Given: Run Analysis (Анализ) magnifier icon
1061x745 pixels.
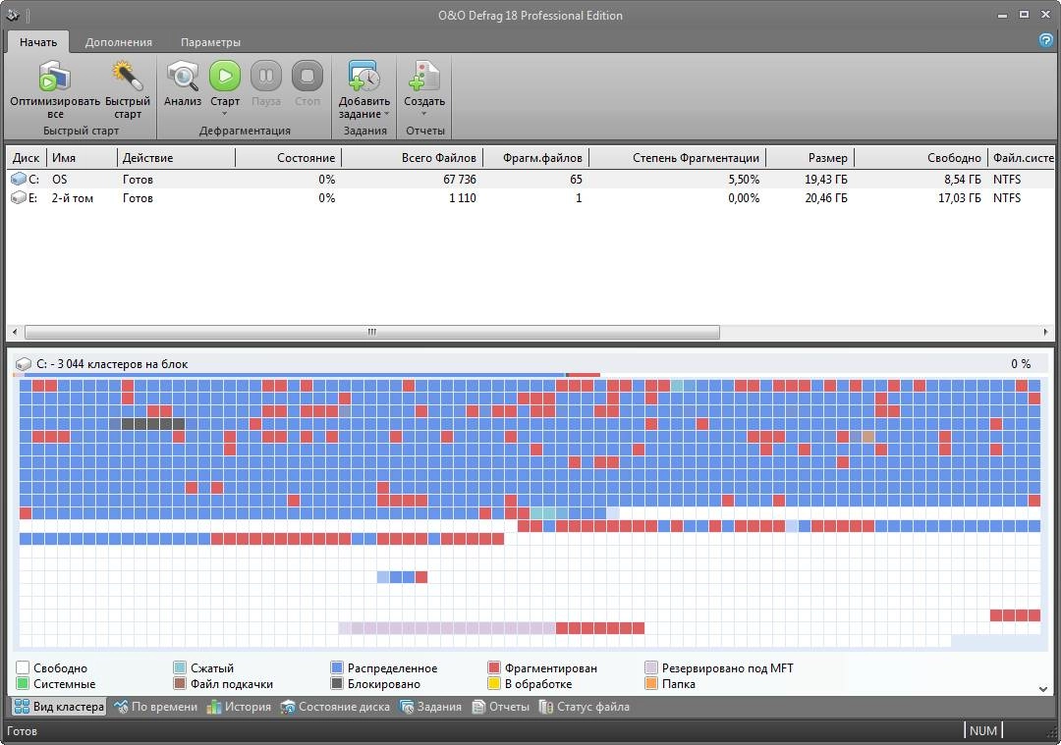Looking at the screenshot, I should (x=183, y=76).
